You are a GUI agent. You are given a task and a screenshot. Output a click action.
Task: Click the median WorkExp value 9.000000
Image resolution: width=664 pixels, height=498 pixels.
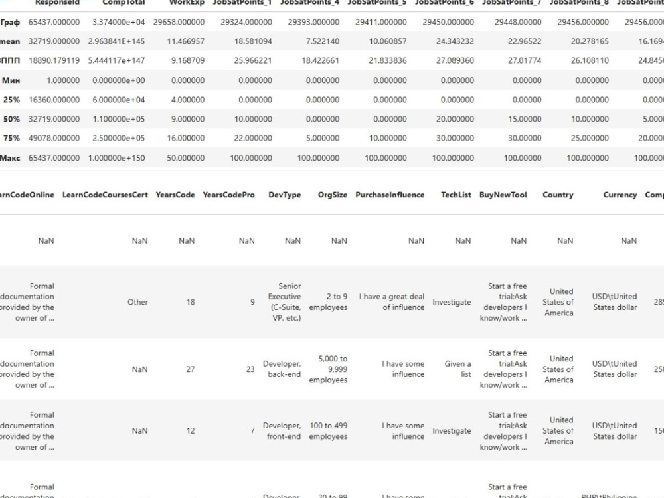(188, 119)
